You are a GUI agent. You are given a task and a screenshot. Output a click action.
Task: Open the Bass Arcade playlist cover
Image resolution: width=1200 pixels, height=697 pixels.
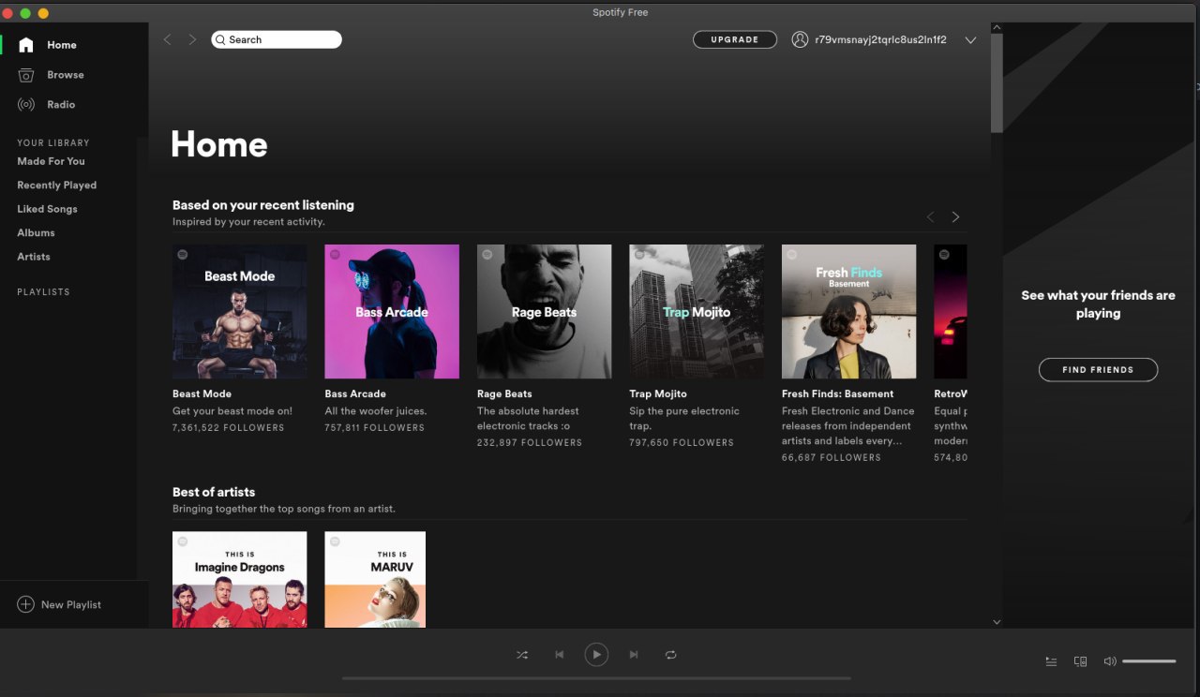[392, 312]
